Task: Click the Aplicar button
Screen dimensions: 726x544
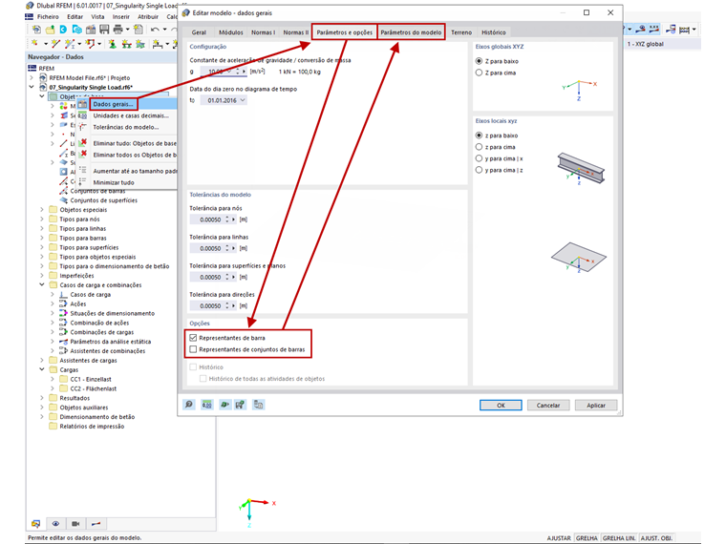Action: 596,406
